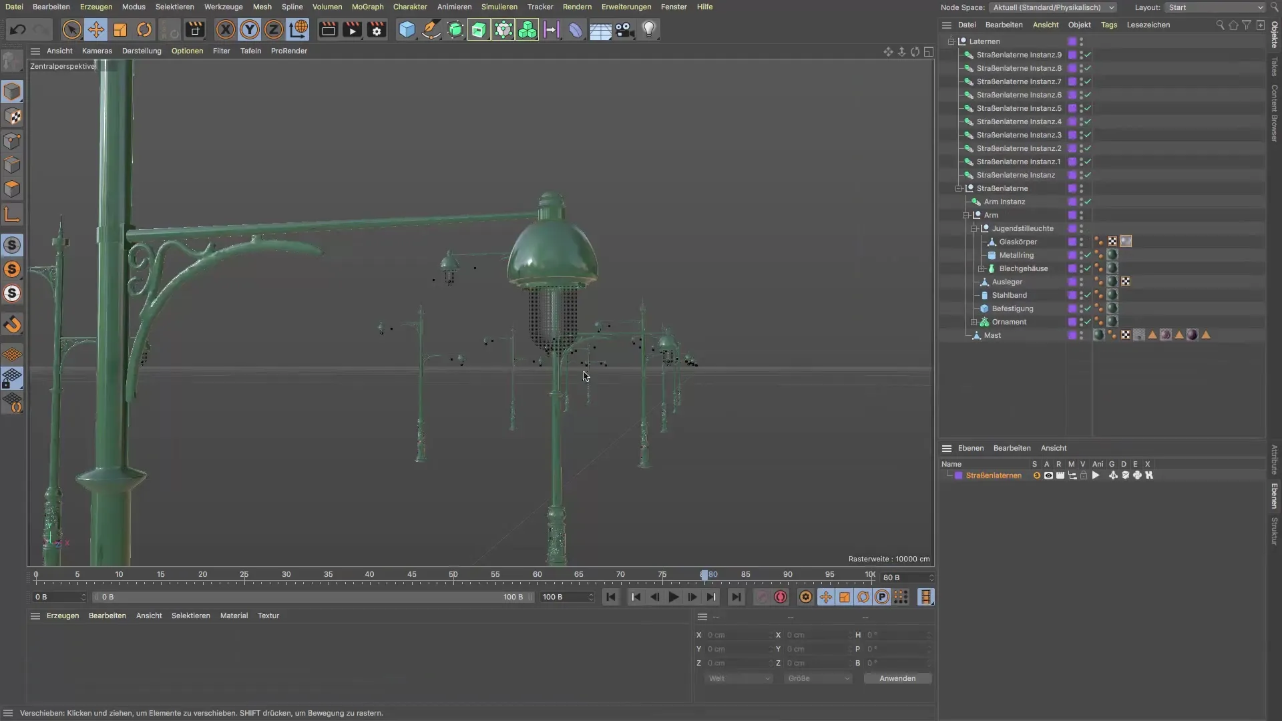The width and height of the screenshot is (1282, 721).
Task: Activate the Scale tool
Action: click(120, 29)
